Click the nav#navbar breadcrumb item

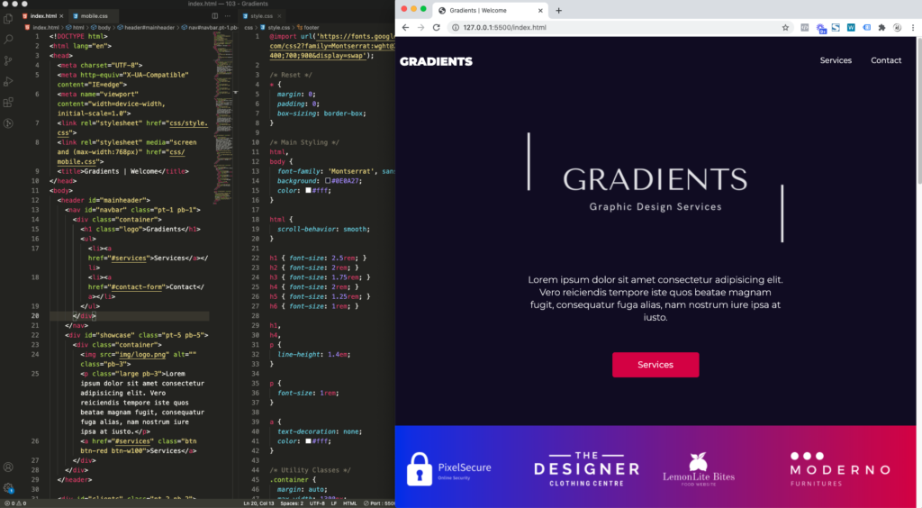point(209,27)
